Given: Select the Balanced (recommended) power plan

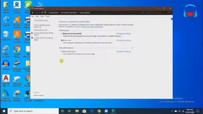Looking at the screenshot, I should click(x=62, y=34).
